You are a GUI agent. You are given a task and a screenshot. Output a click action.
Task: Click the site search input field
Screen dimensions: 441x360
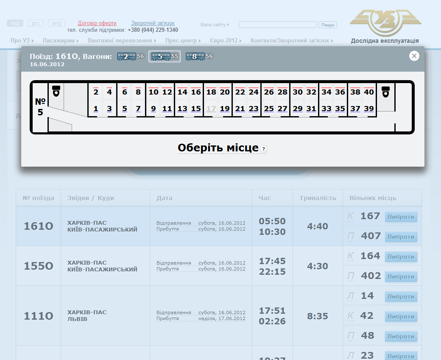click(x=277, y=25)
